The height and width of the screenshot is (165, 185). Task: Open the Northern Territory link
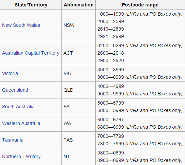[x=21, y=157]
